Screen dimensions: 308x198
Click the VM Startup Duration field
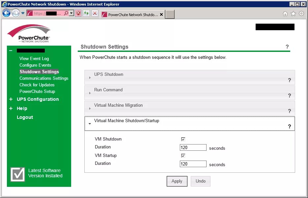193,164
